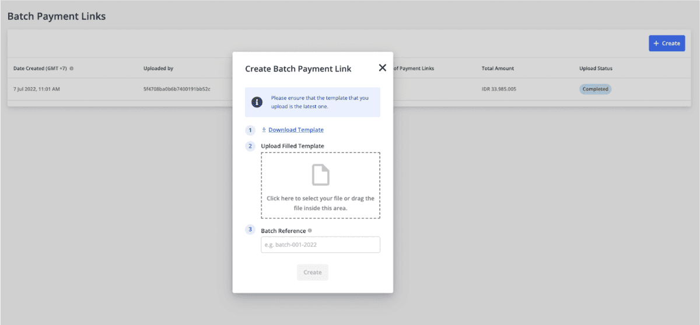The height and width of the screenshot is (325, 700).
Task: Click the step 1 number circle
Action: point(250,130)
